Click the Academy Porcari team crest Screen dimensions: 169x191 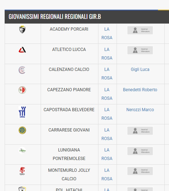(x=22, y=30)
